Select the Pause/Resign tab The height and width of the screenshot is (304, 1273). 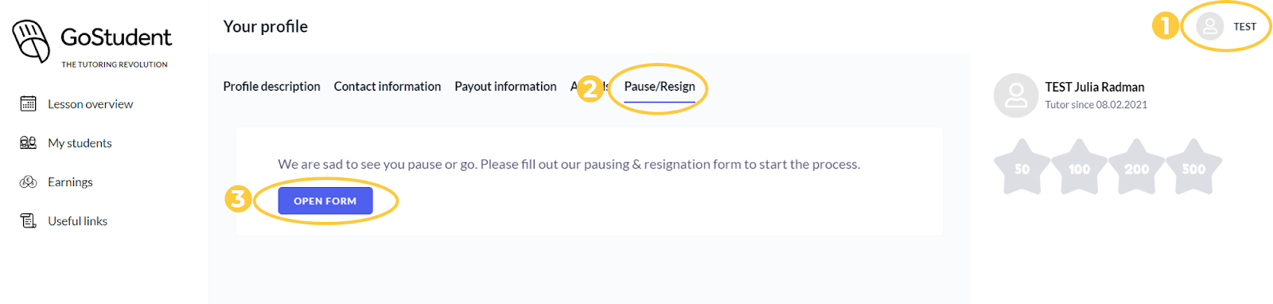(660, 86)
